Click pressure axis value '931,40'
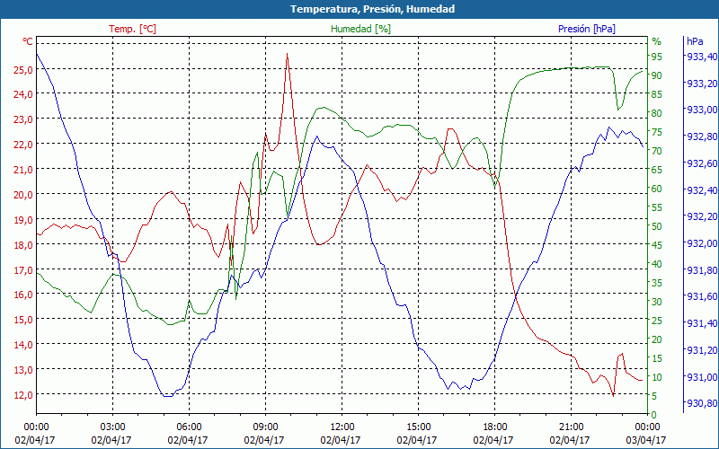The image size is (719, 449). click(702, 324)
